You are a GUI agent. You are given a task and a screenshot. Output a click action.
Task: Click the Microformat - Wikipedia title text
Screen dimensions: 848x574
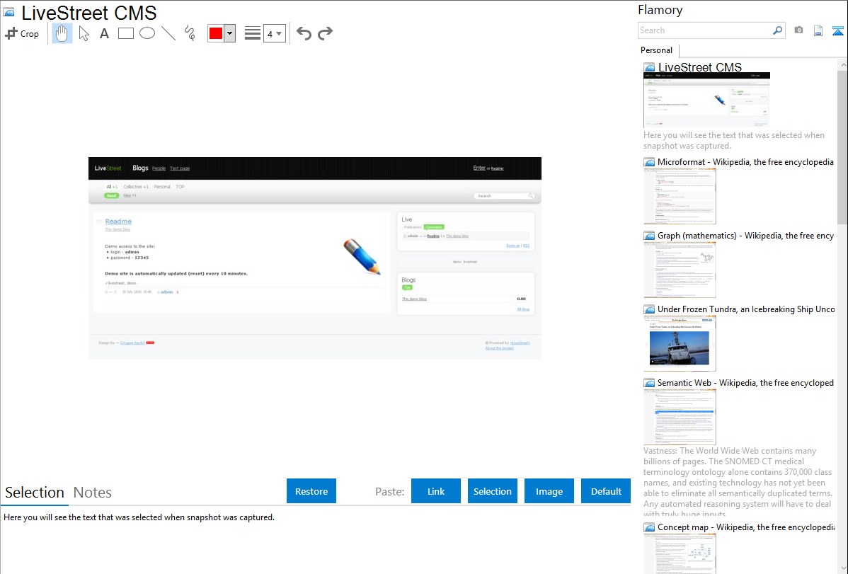pyautogui.click(x=745, y=162)
